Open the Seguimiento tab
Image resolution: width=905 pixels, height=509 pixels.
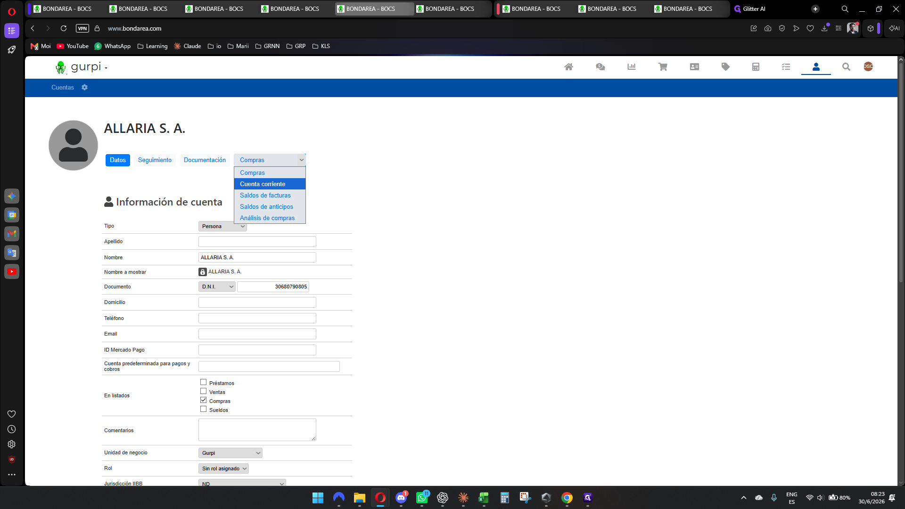(155, 160)
